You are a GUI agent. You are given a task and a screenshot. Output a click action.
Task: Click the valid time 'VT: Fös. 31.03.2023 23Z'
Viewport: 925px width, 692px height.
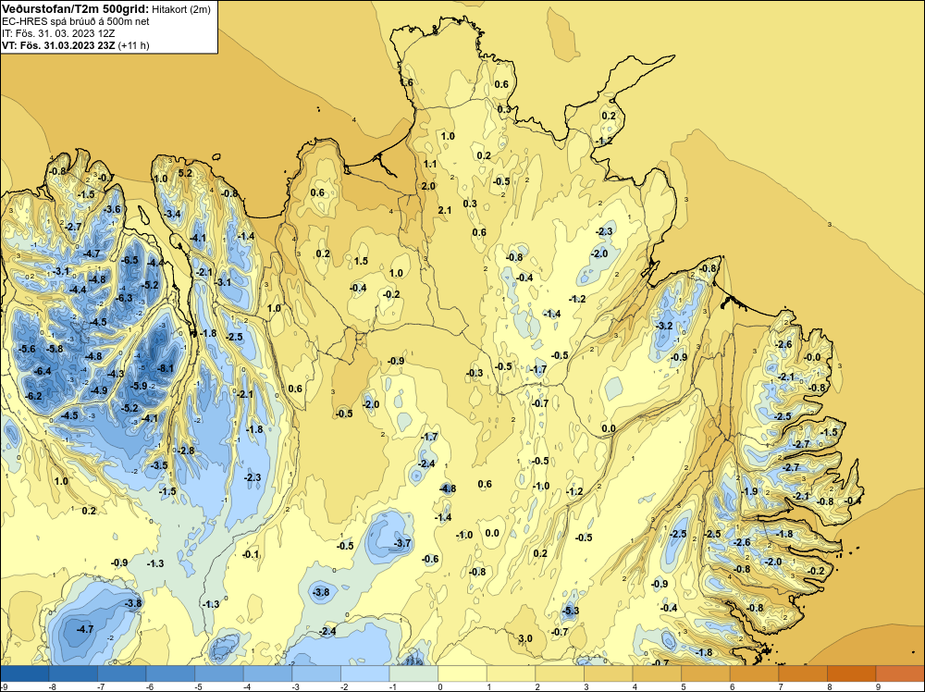58,45
